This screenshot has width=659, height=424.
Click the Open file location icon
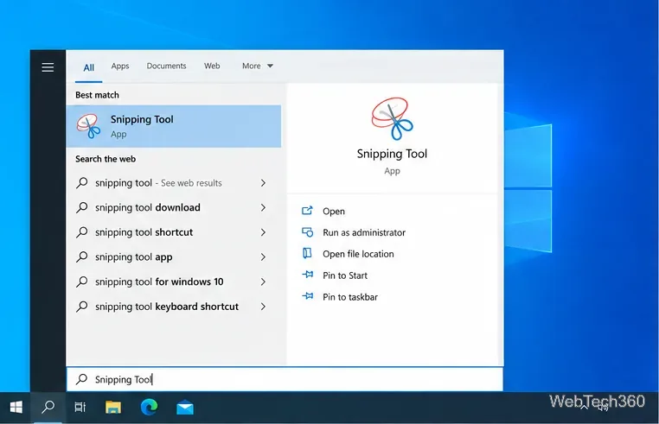(x=307, y=253)
